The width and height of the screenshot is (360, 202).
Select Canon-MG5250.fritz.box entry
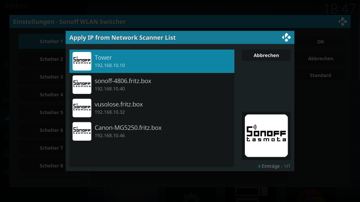point(152,131)
